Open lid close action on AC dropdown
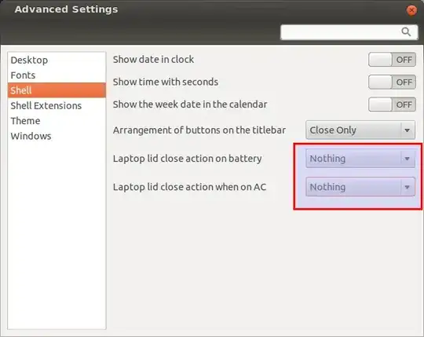The width and height of the screenshot is (424, 337). click(x=360, y=187)
